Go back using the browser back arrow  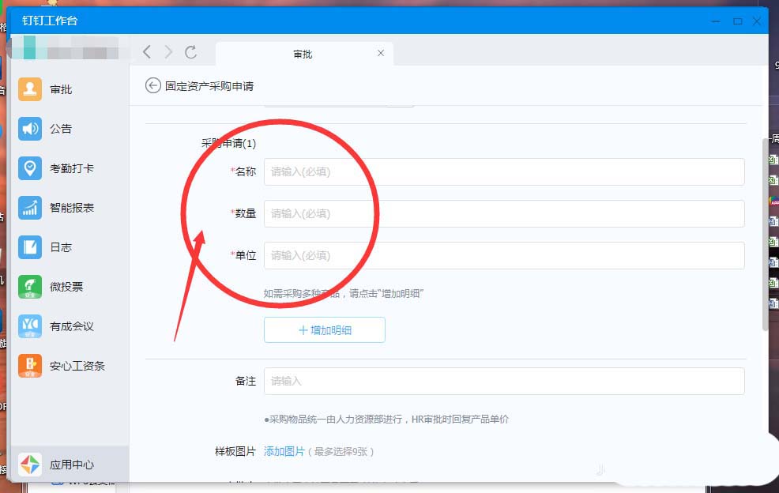(147, 52)
